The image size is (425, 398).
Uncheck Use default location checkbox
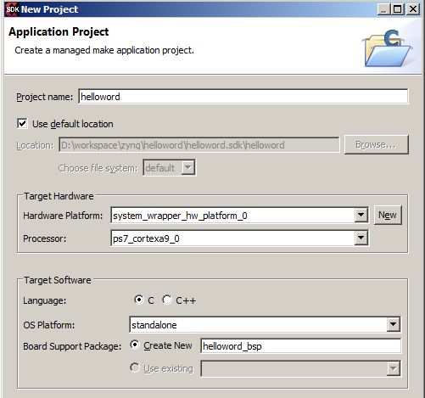(x=22, y=124)
